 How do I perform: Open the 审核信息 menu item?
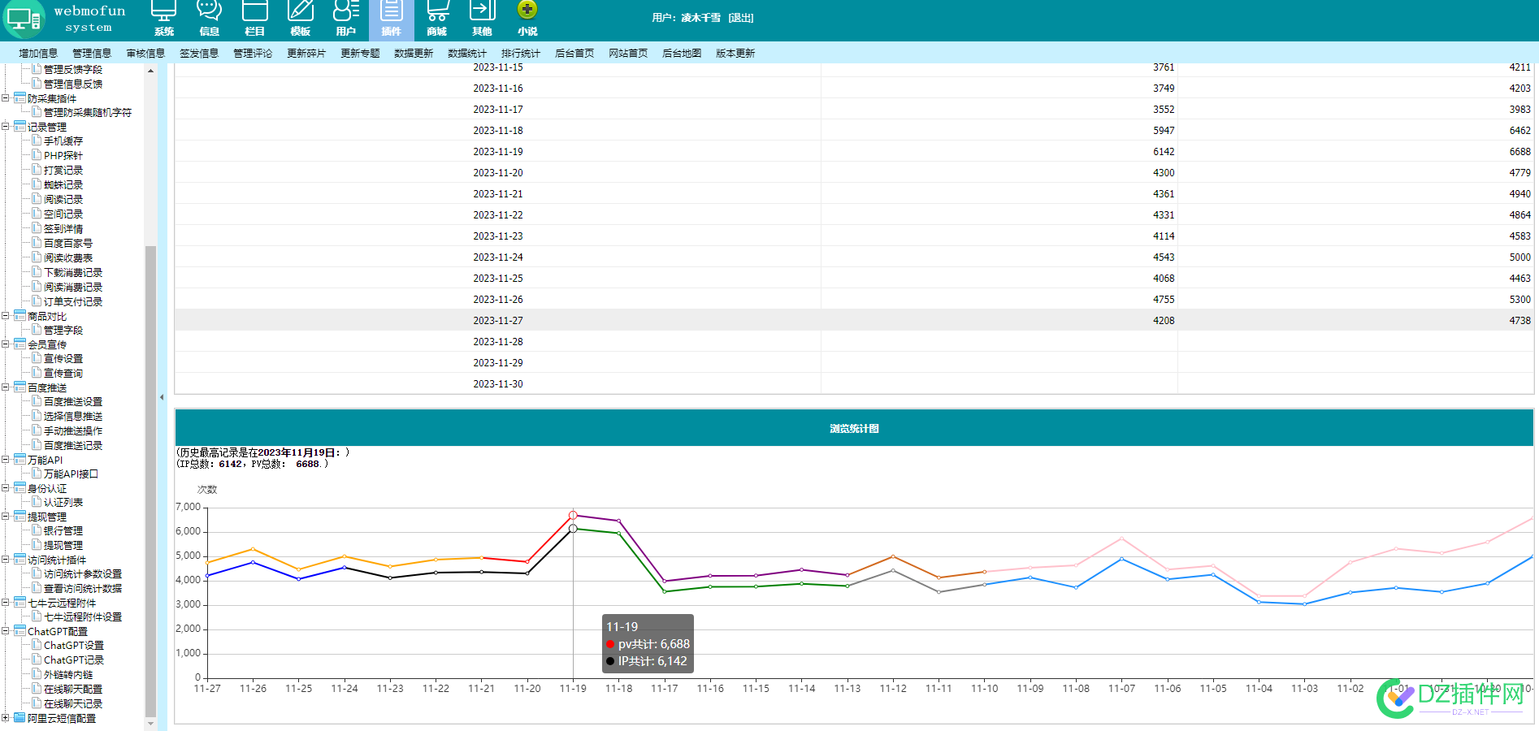point(145,53)
